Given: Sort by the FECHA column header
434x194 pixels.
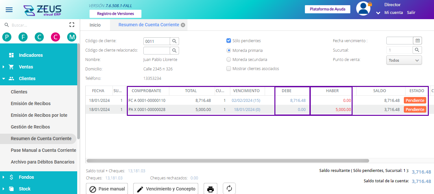Looking at the screenshot, I should (x=98, y=91).
